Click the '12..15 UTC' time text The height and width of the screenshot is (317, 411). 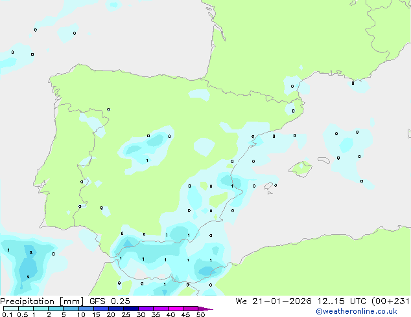point(342,301)
